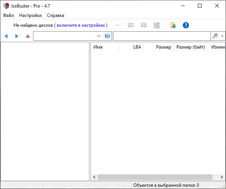Click inside the path address field

64,36
